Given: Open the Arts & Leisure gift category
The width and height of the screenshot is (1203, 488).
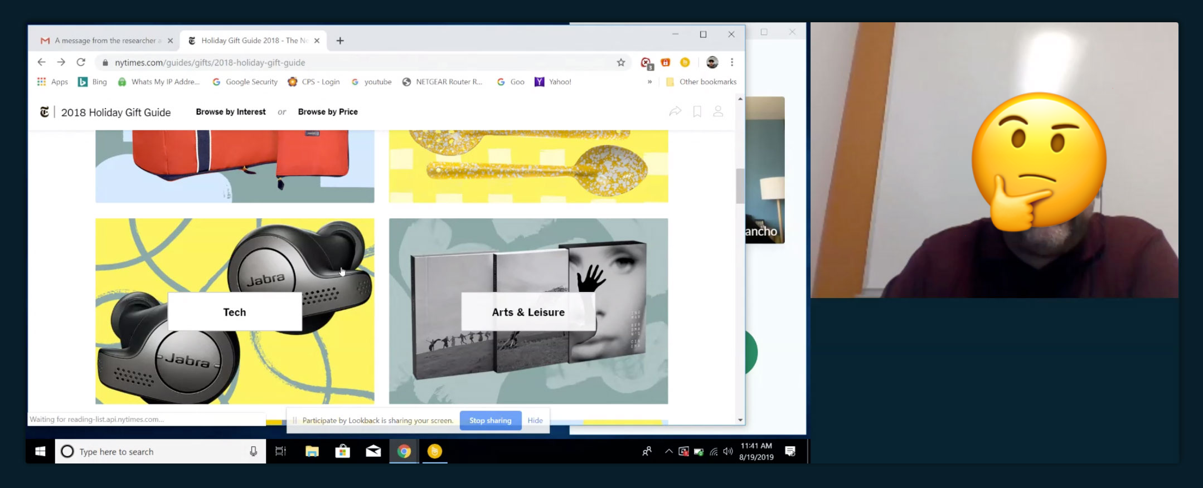Looking at the screenshot, I should pos(528,311).
